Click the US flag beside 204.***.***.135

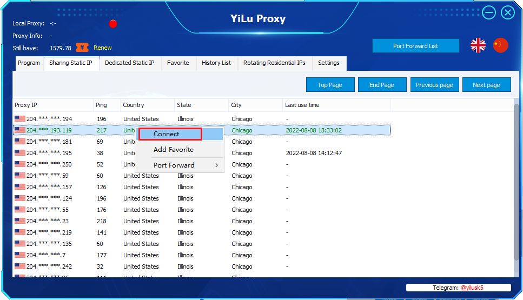pyautogui.click(x=20, y=243)
